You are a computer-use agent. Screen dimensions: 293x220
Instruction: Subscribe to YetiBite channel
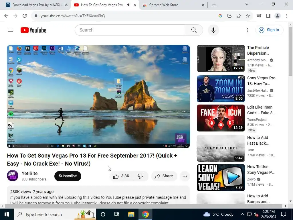(68, 176)
